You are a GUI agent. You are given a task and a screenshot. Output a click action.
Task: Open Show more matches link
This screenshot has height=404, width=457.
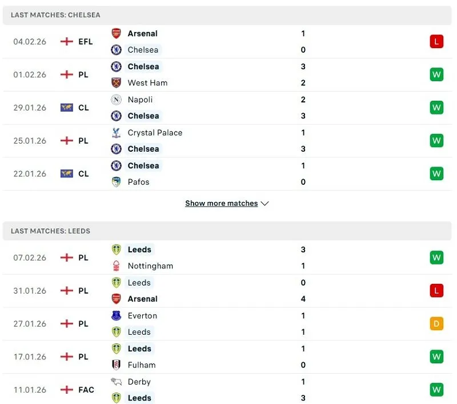click(222, 203)
